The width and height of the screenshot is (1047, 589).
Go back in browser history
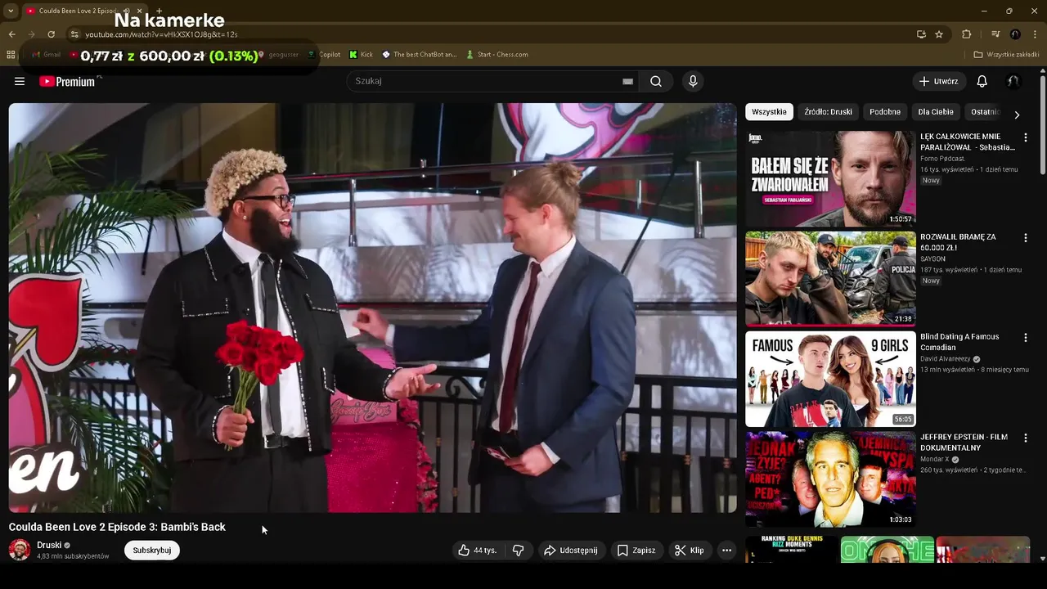[11, 34]
